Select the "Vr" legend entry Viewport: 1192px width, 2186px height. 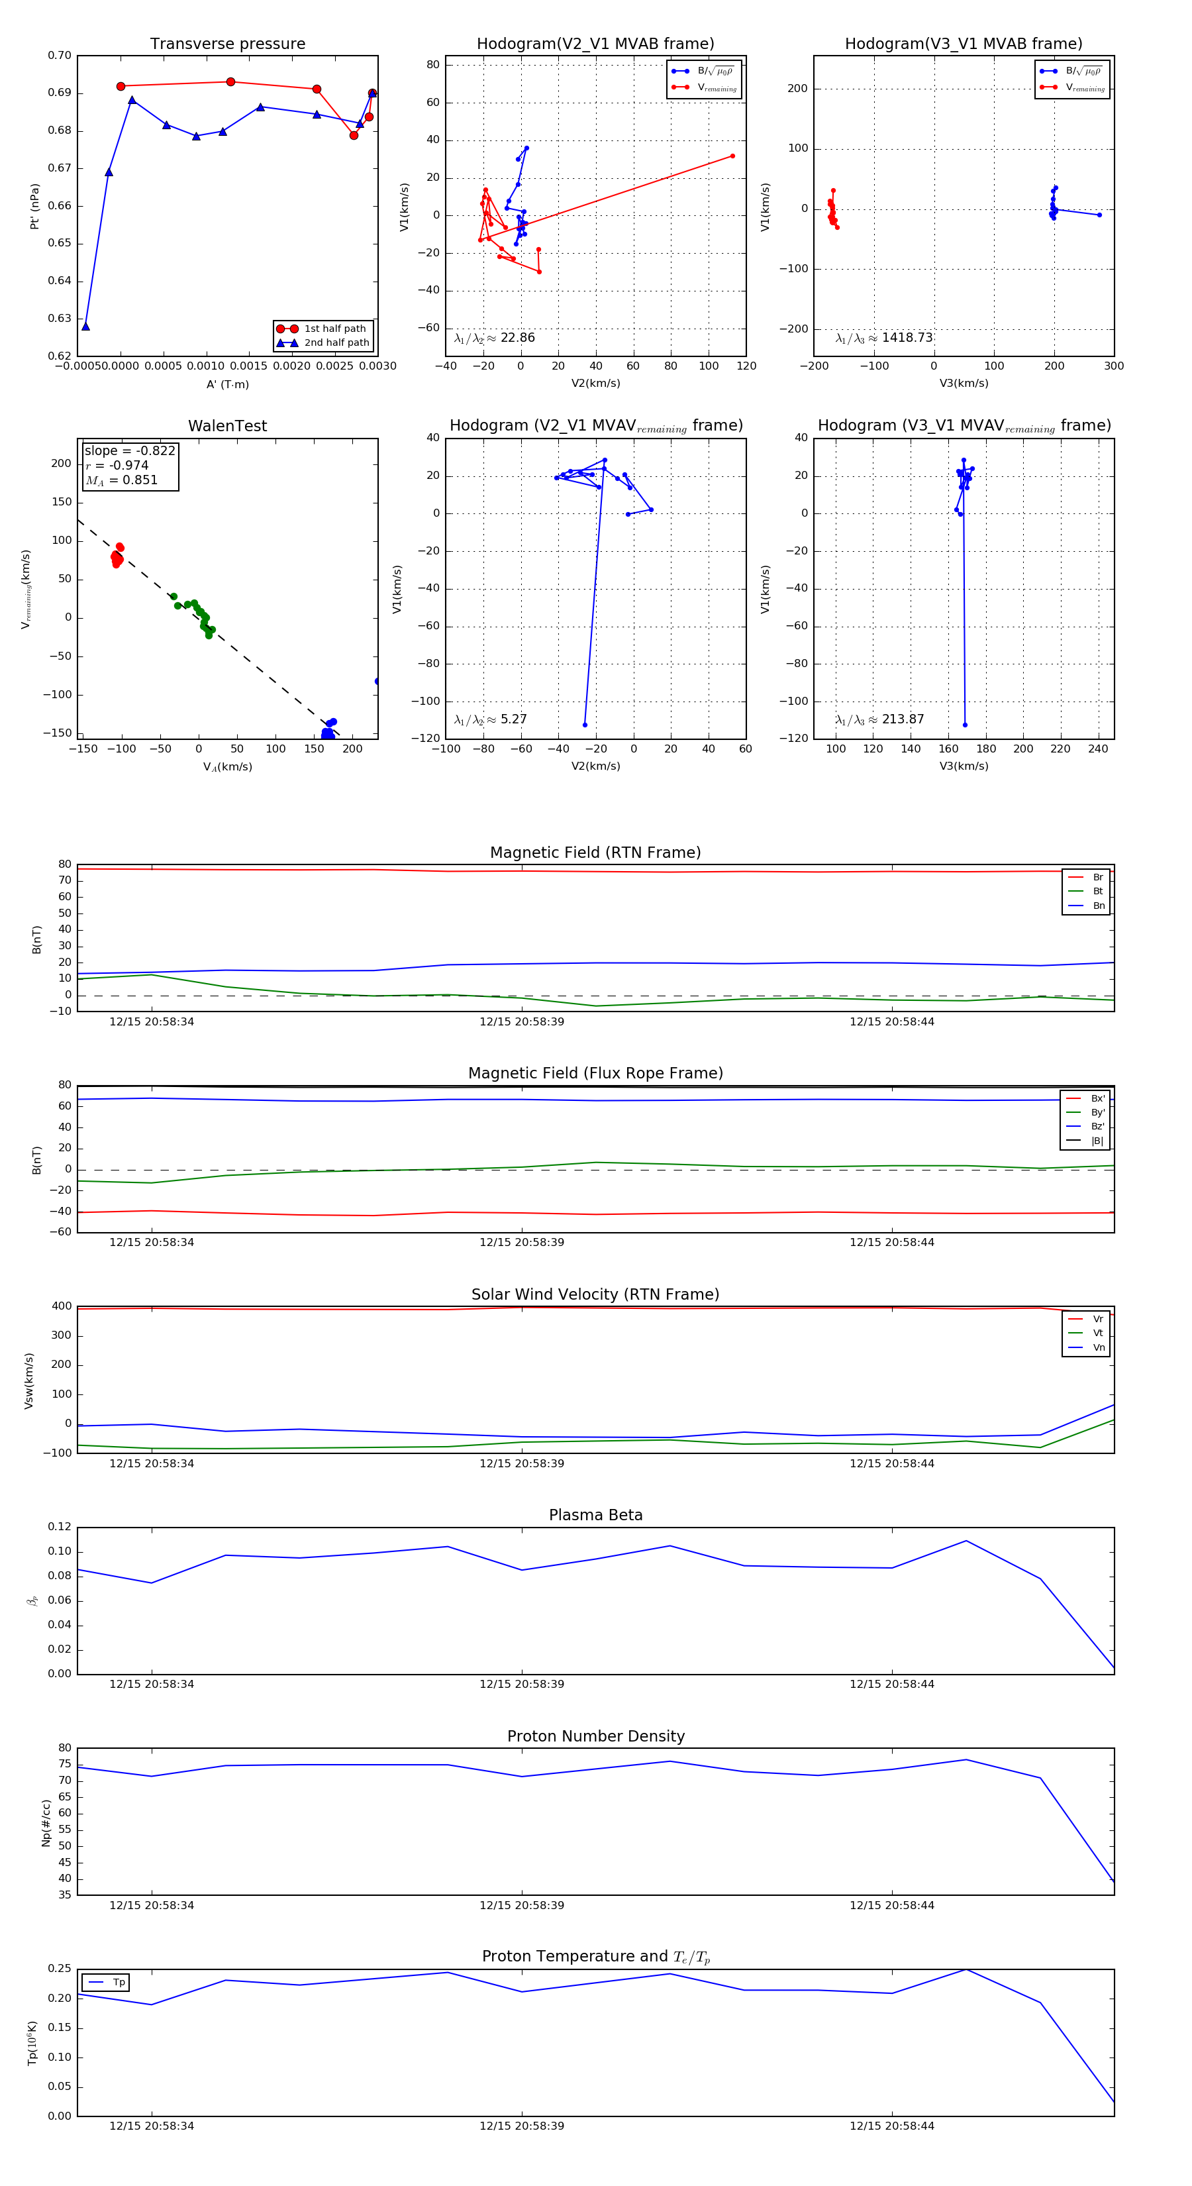[1086, 1319]
